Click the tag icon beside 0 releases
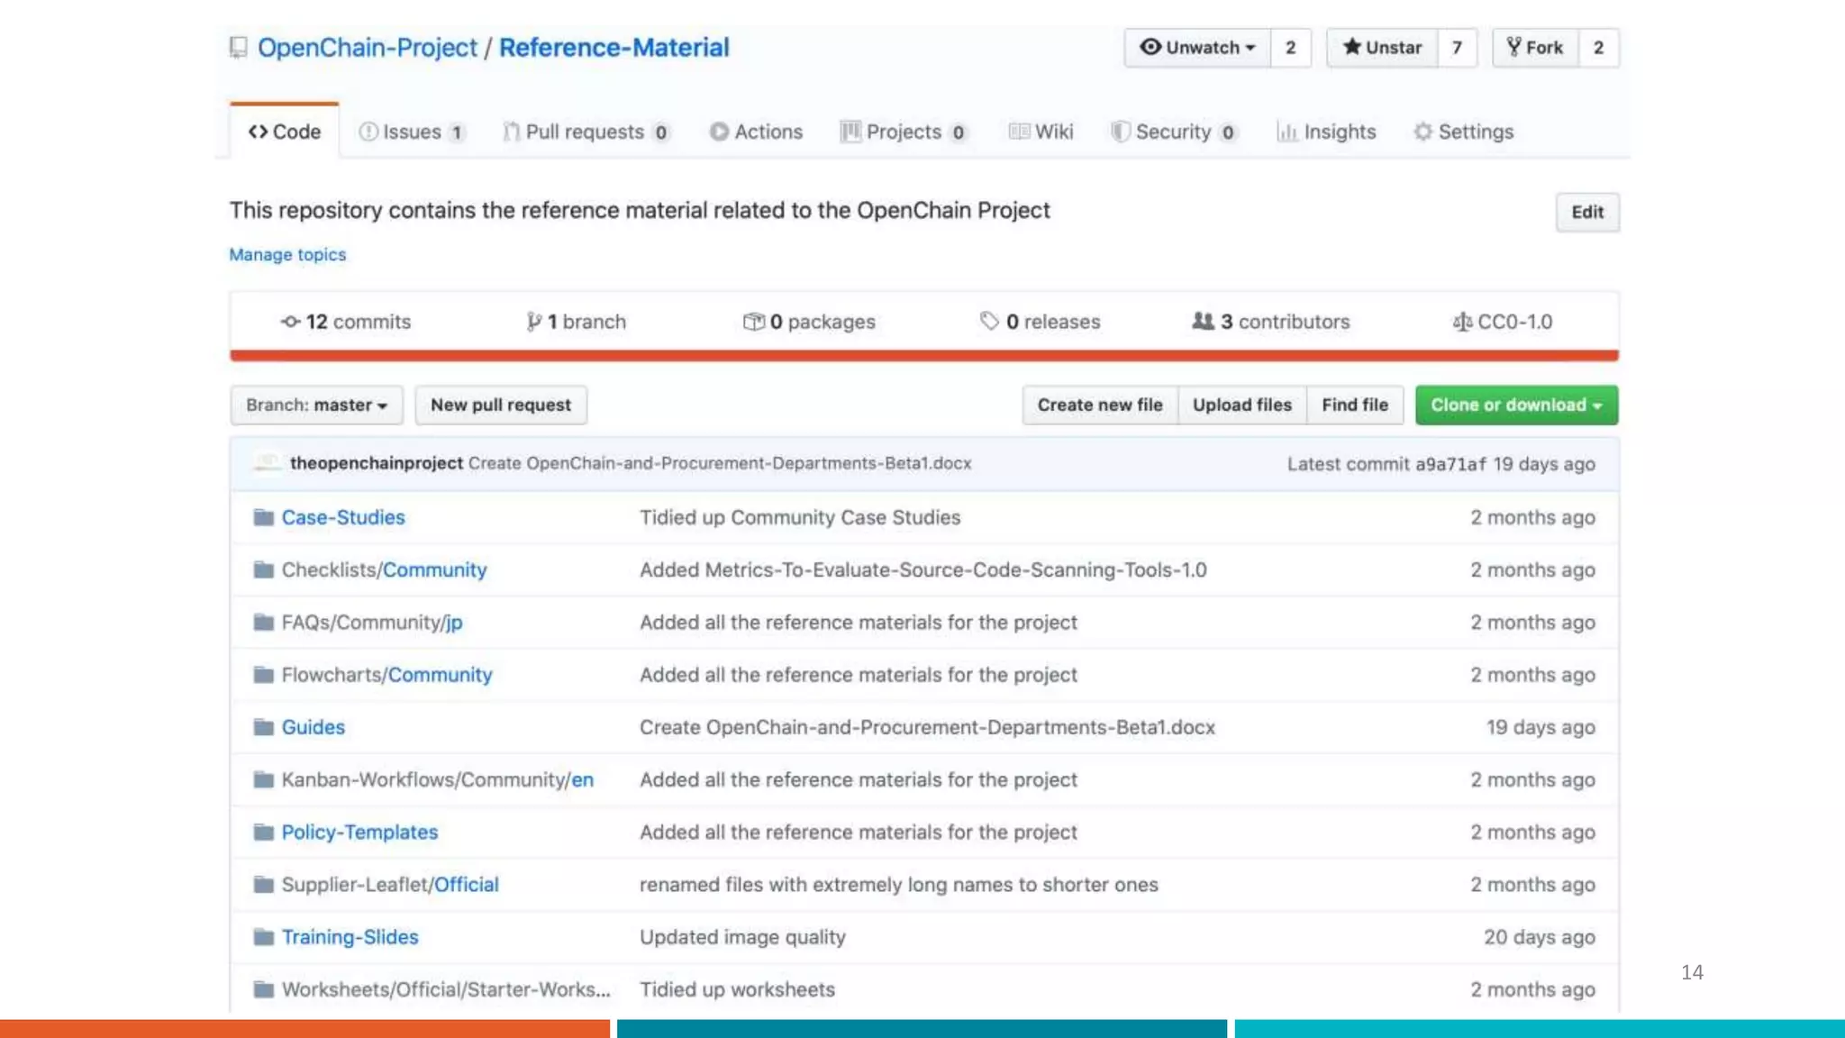1845x1038 pixels. (989, 321)
